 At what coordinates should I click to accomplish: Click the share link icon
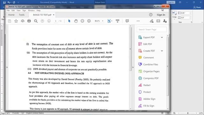[152, 21]
